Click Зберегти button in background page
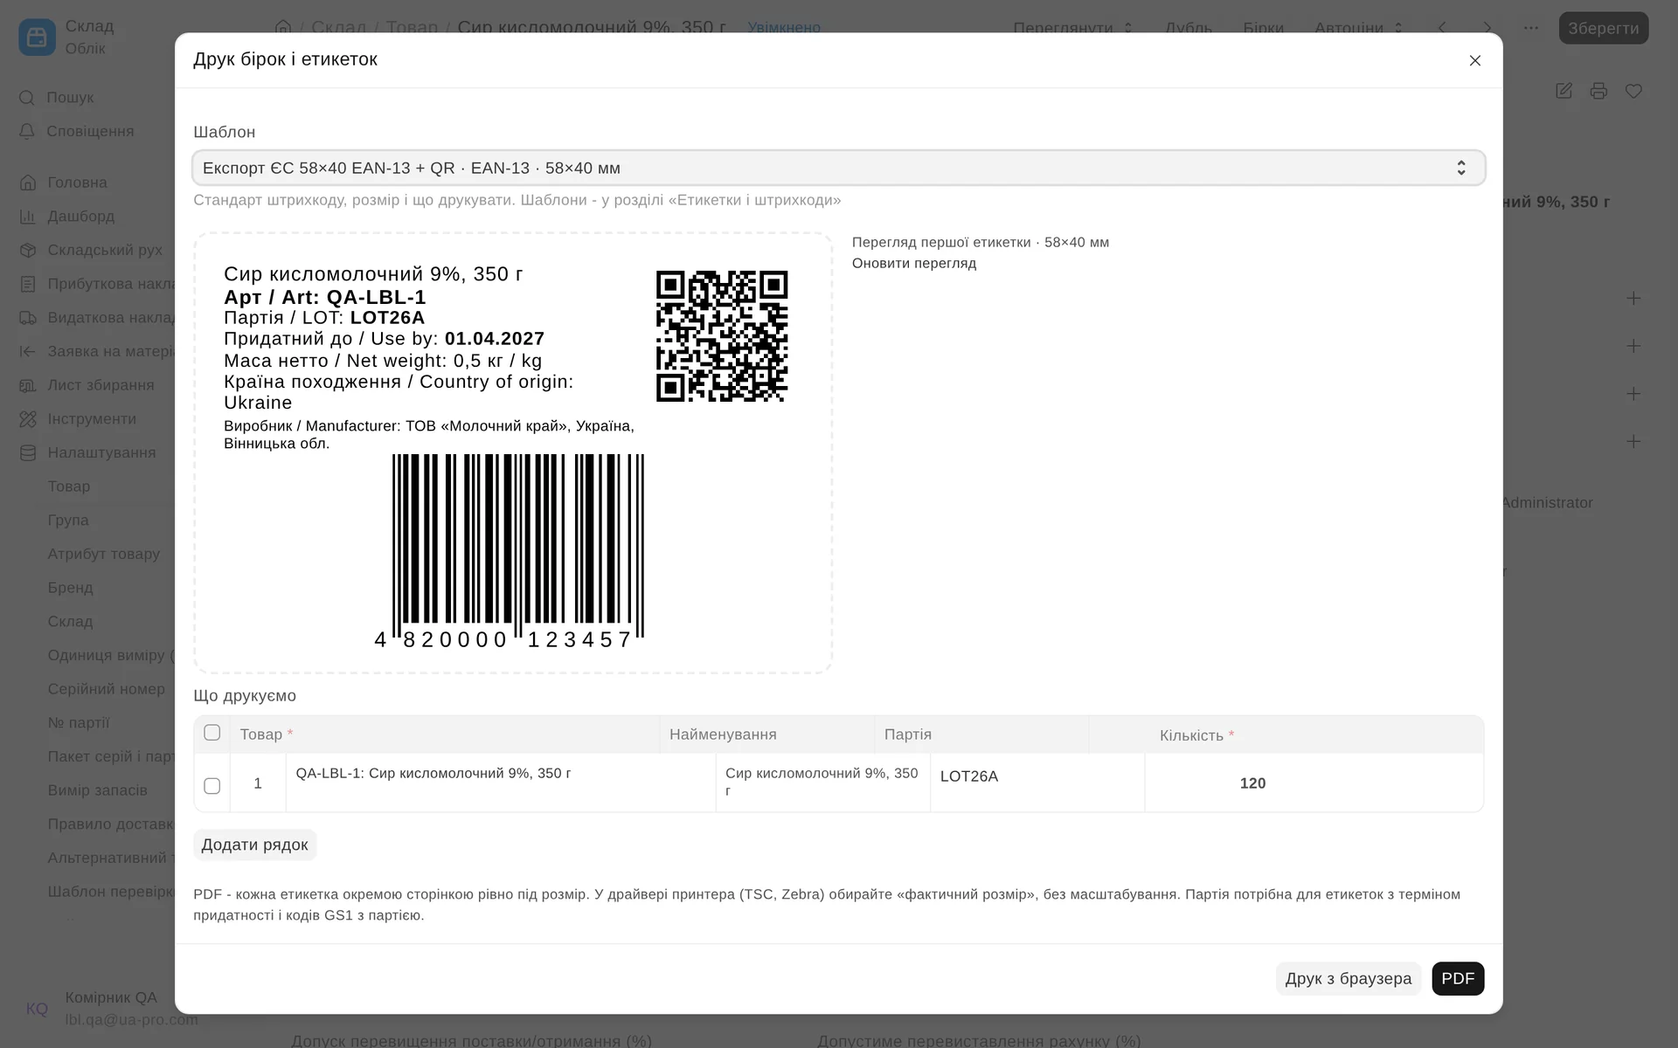 tap(1604, 28)
